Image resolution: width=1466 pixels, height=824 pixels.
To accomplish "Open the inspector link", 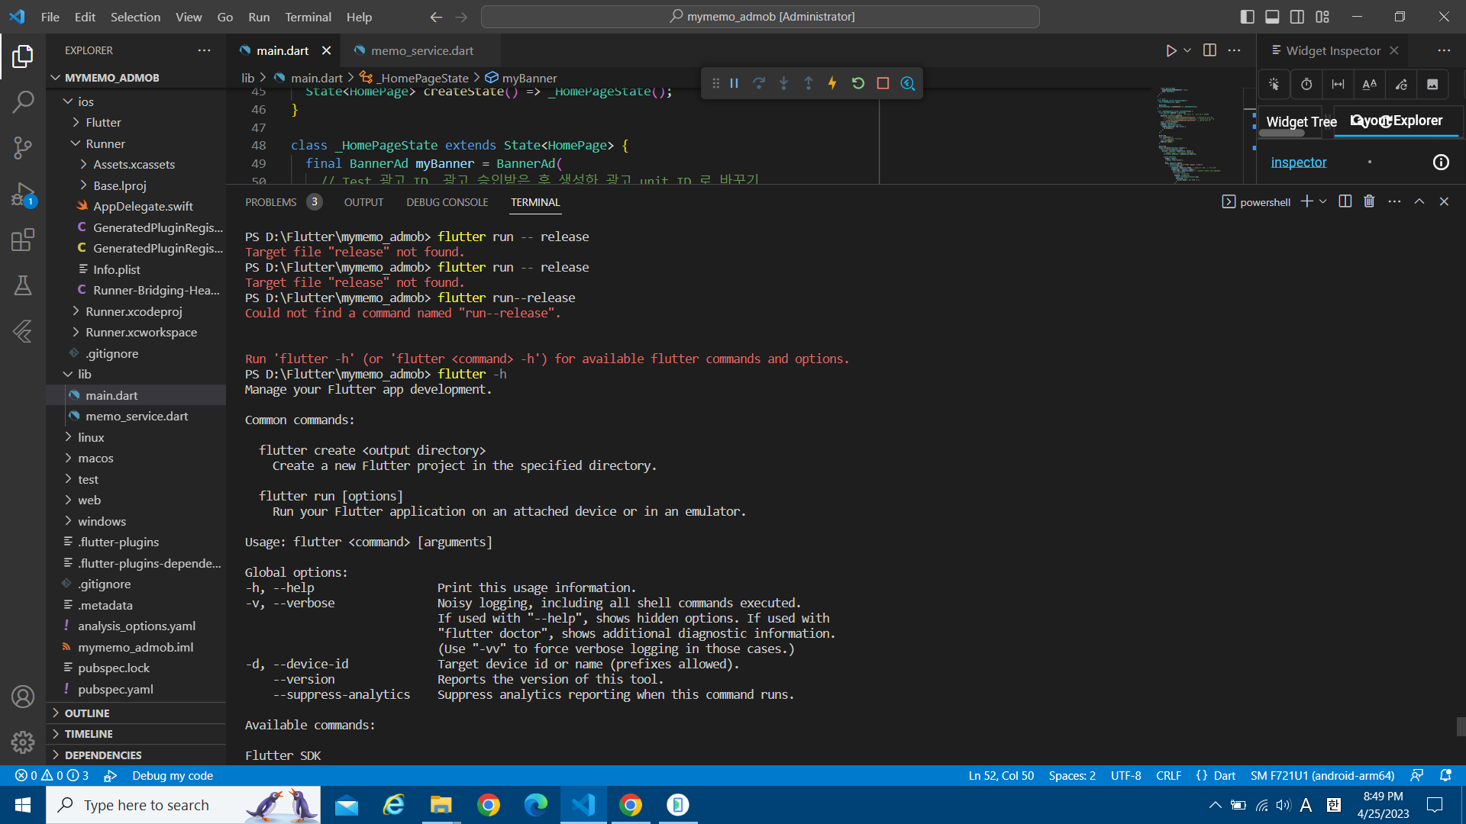I will pos(1298,162).
